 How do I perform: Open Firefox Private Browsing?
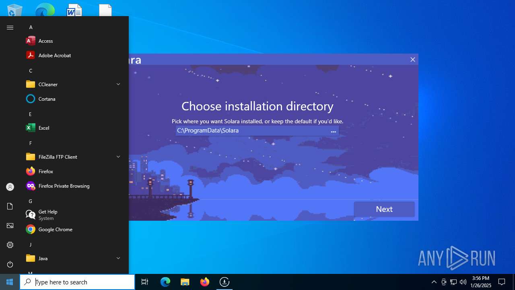[74, 186]
